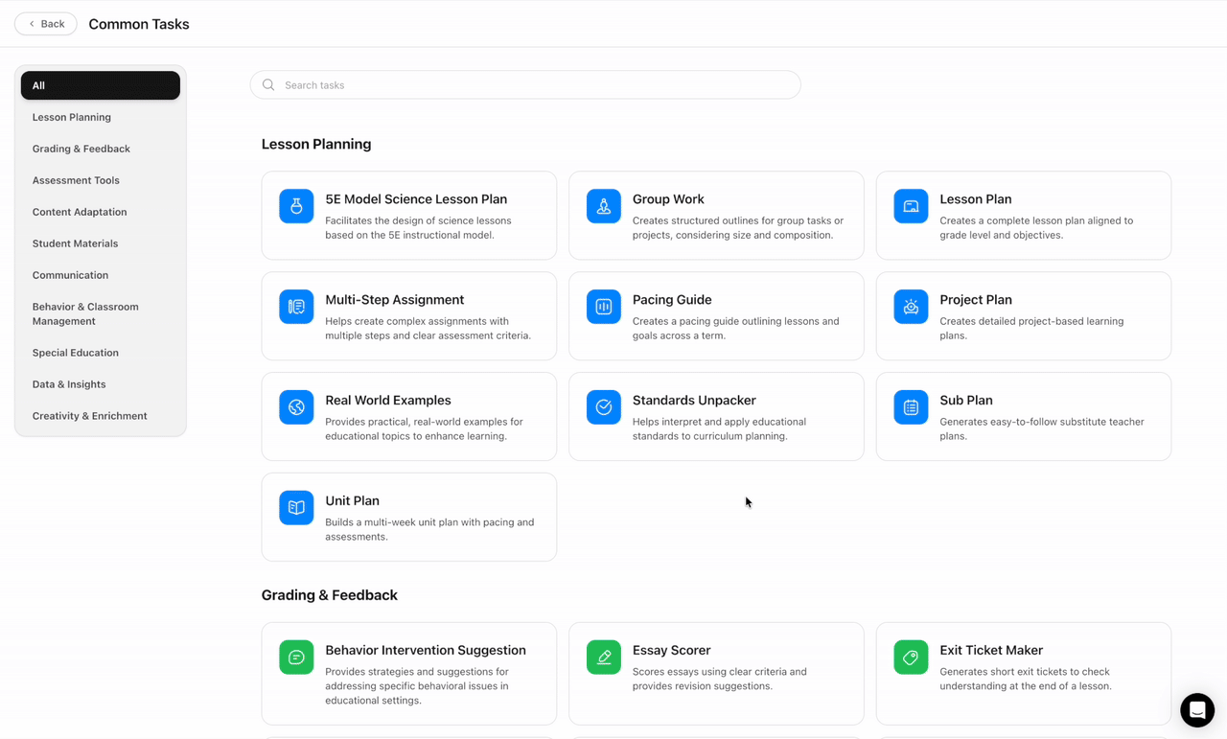Click the Real World Examples globe icon
The width and height of the screenshot is (1227, 739).
coord(296,407)
